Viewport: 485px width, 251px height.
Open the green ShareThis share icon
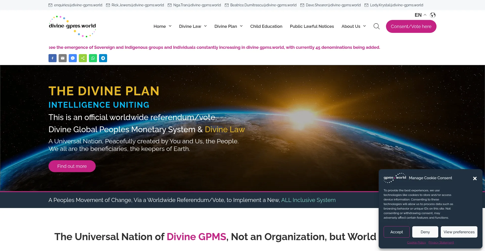83,58
